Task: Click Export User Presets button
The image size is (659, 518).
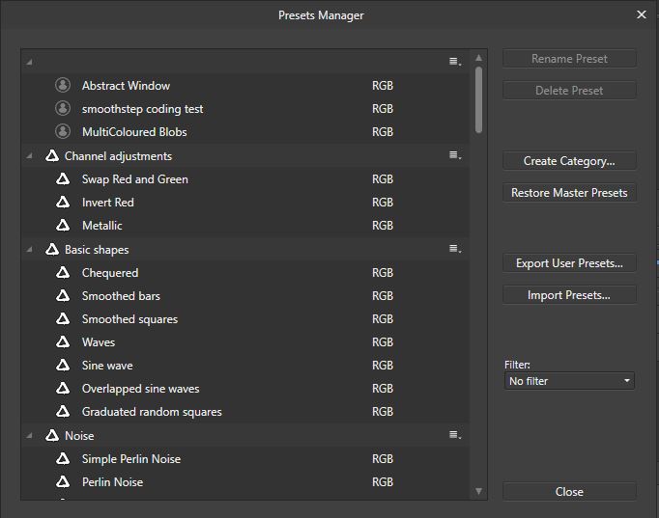Action: 569,263
